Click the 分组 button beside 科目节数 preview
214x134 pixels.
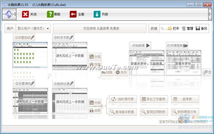coord(95,56)
